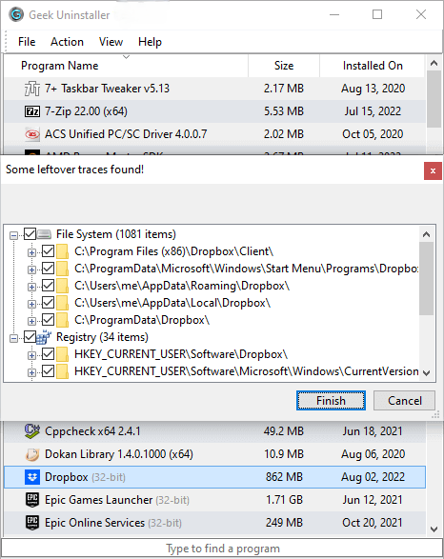Select the Dropbox (32-bit) row name
444x559 pixels.
click(85, 477)
